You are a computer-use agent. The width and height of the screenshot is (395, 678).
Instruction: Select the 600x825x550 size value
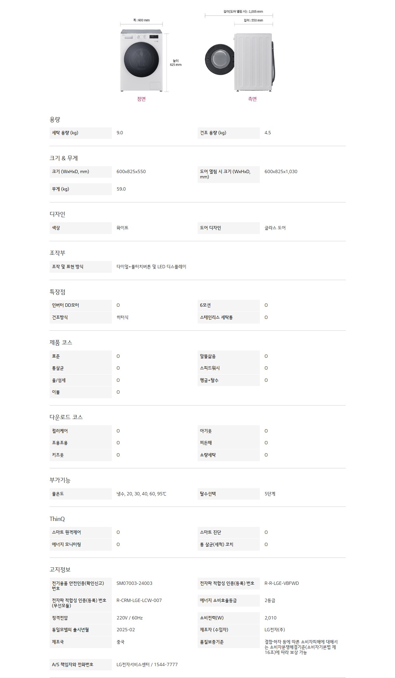(131, 172)
